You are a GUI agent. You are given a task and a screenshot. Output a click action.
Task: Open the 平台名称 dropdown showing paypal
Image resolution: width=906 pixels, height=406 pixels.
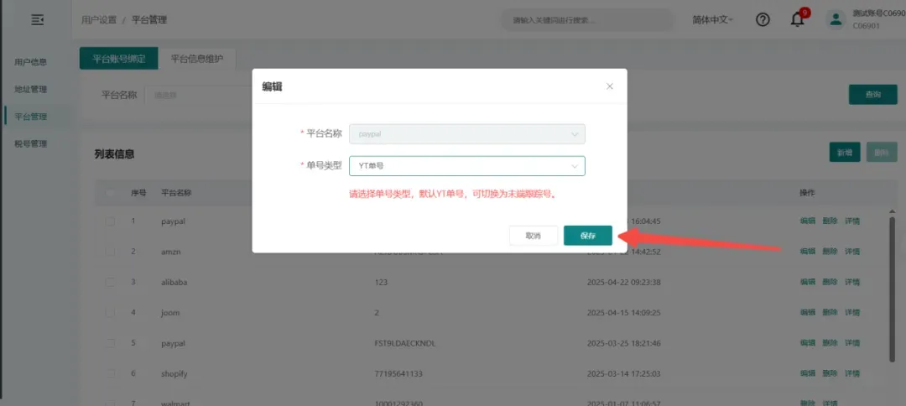(467, 133)
